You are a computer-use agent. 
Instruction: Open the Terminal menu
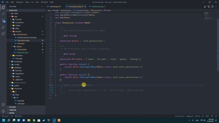pyautogui.click(x=44, y=2)
